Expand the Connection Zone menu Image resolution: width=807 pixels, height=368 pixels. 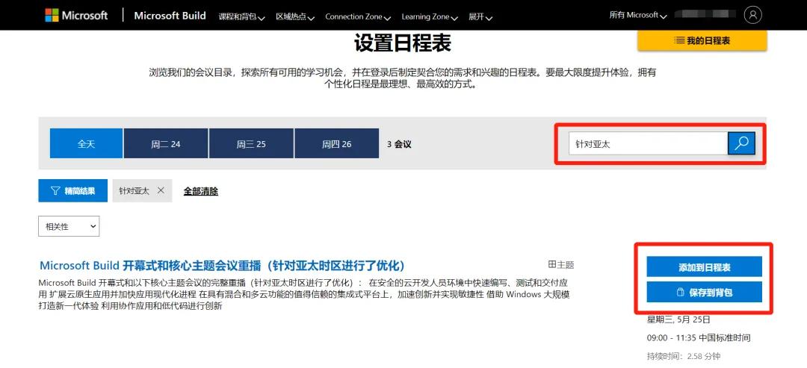click(358, 17)
